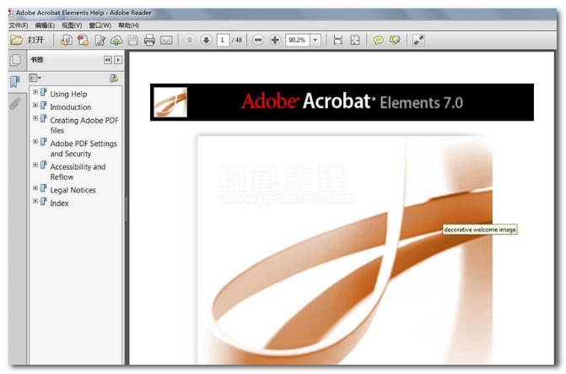This screenshot has height=374, width=566.
Task: Click the sign or edit document pencil icon
Action: click(x=100, y=41)
